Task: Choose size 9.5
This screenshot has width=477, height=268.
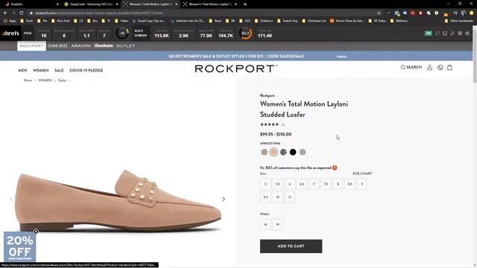Action: click(265, 197)
